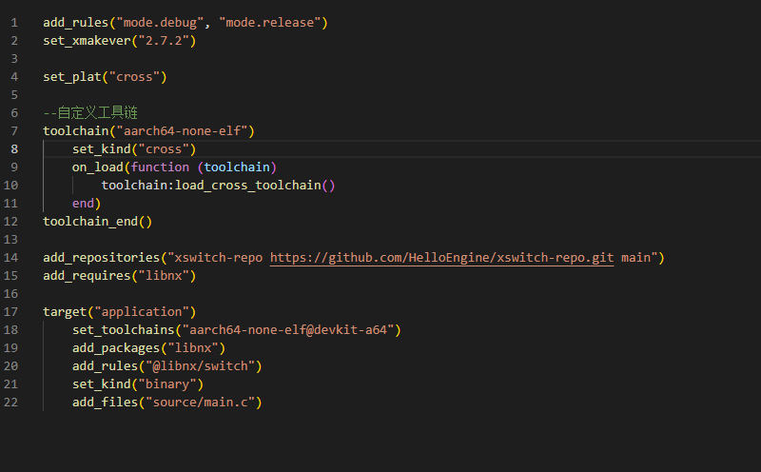Click the text add_rules("mode.debug", "mode.release")
This screenshot has width=761, height=472.
tap(185, 23)
